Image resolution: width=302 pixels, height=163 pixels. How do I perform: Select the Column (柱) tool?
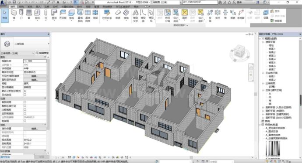pyautogui.click(x=46, y=15)
